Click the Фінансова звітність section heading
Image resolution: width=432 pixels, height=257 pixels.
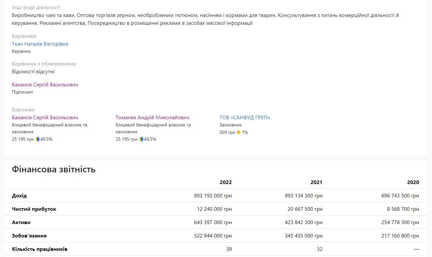click(x=54, y=169)
